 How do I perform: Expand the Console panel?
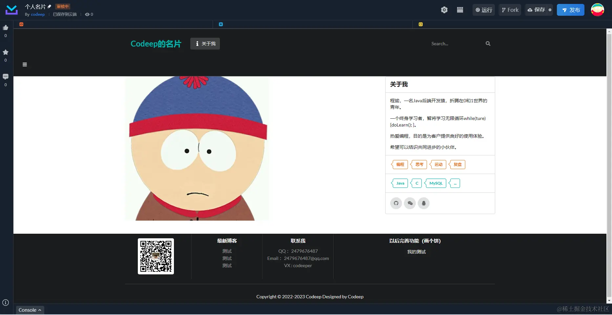(x=30, y=310)
